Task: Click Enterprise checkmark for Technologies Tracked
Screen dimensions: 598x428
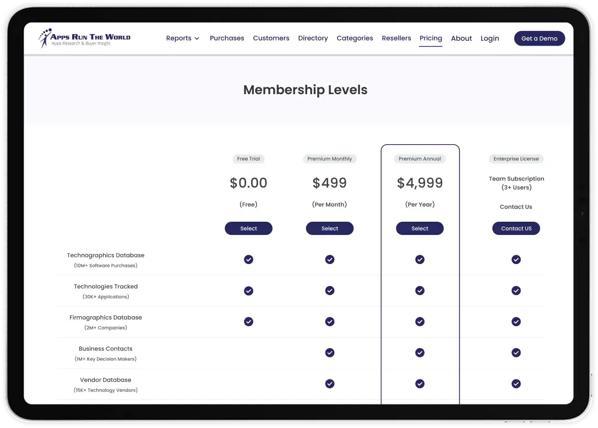Action: click(516, 290)
